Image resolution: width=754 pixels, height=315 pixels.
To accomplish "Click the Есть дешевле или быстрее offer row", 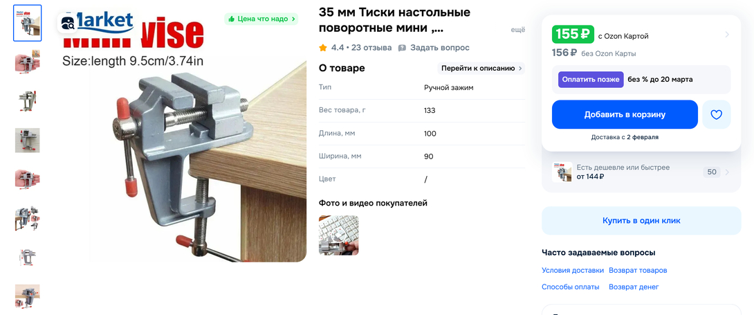I will point(641,172).
